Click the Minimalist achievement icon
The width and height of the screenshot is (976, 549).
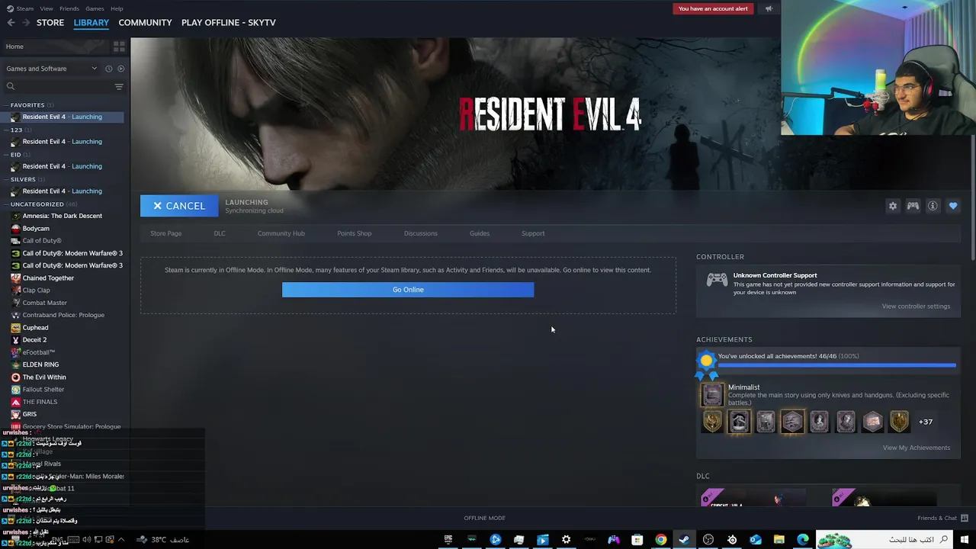point(712,394)
